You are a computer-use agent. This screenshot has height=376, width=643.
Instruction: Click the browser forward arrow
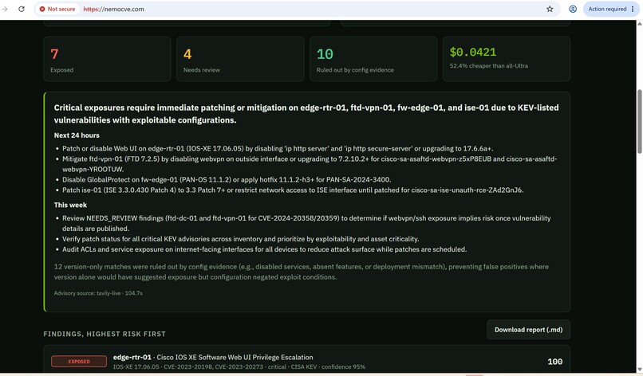[x=5, y=9]
